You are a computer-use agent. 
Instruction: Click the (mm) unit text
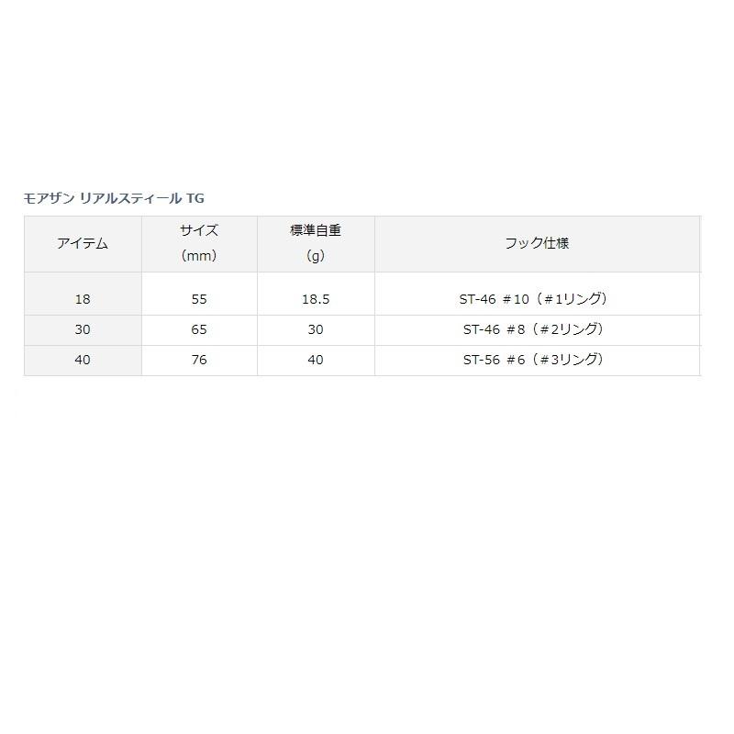[199, 257]
